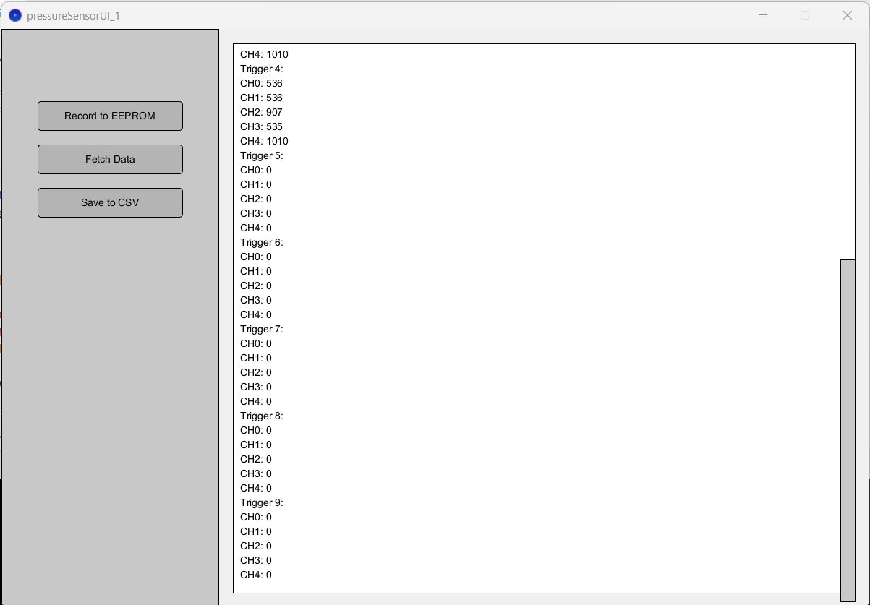Image resolution: width=870 pixels, height=605 pixels.
Task: Click the CH3: 535 reading line
Action: coord(261,126)
